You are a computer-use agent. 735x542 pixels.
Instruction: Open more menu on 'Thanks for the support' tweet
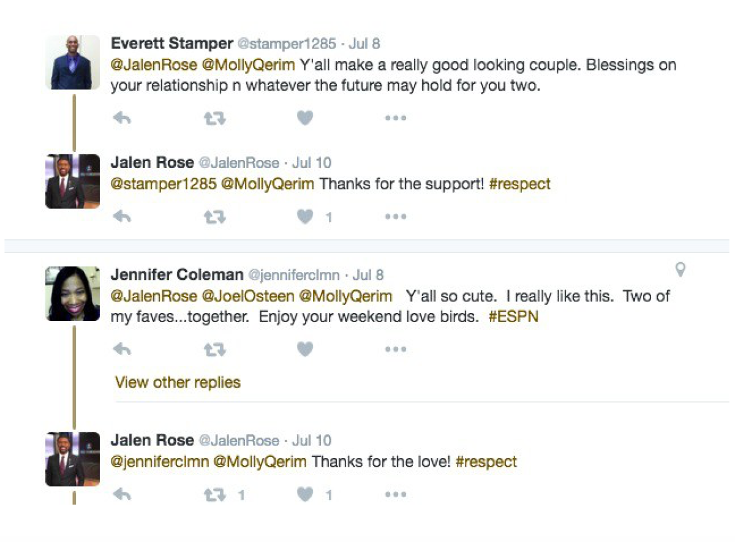click(396, 216)
